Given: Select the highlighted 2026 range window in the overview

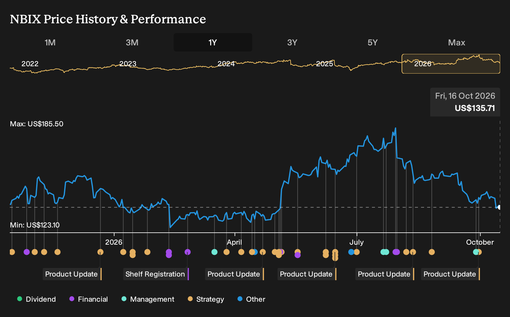Looking at the screenshot, I should [x=451, y=64].
